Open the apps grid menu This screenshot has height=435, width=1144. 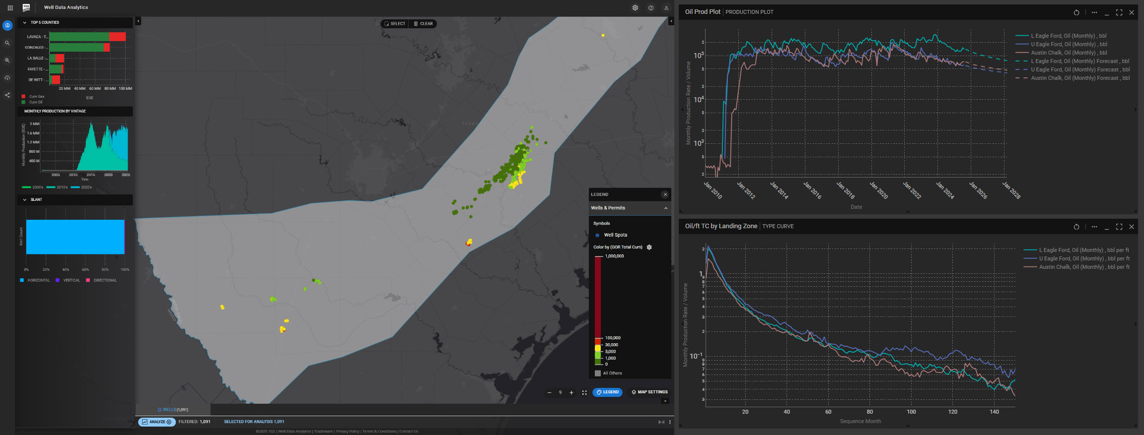coord(10,8)
